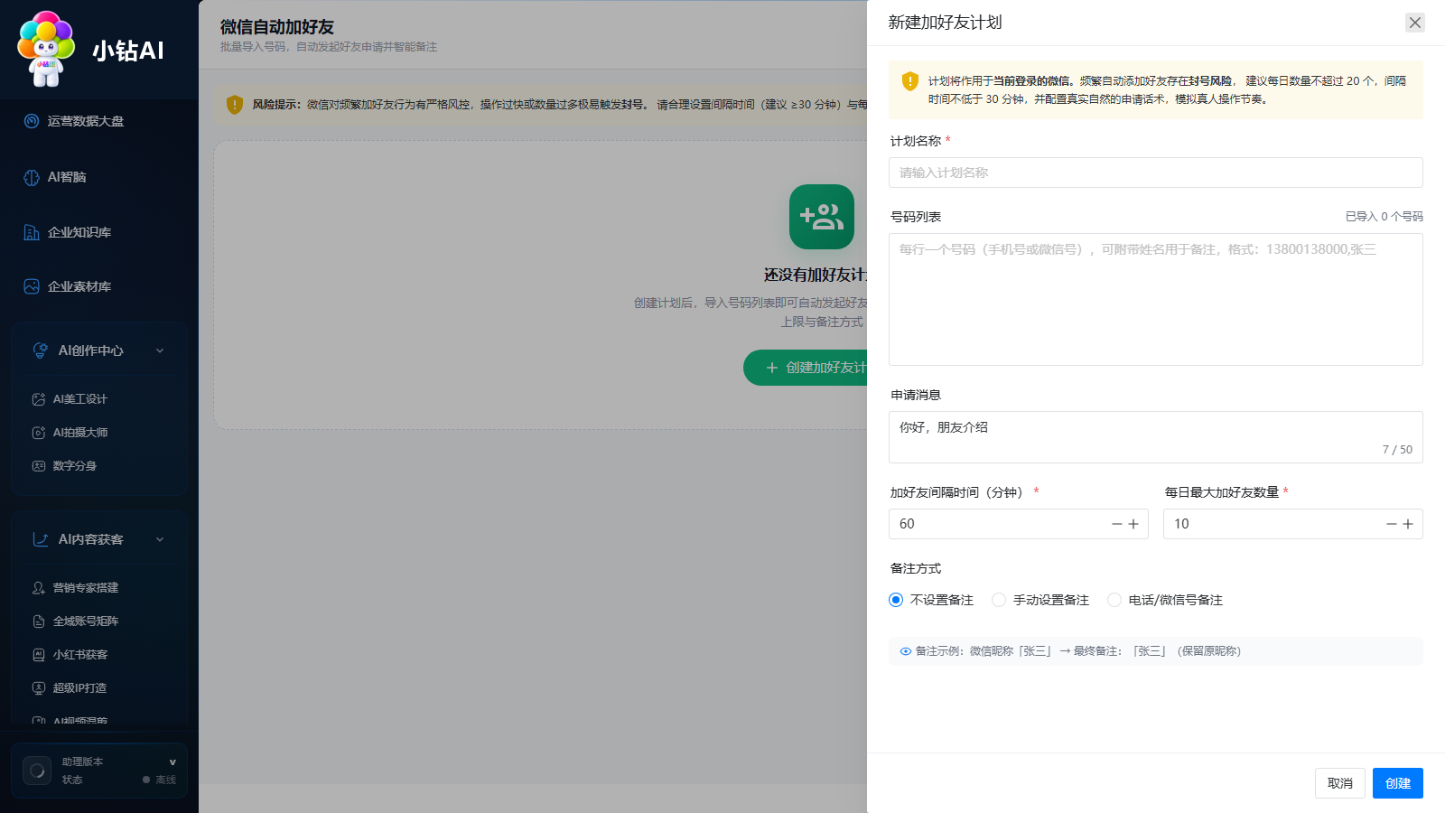Focus the 号码列表 textarea
This screenshot has height=813, width=1445.
[x=1156, y=300]
